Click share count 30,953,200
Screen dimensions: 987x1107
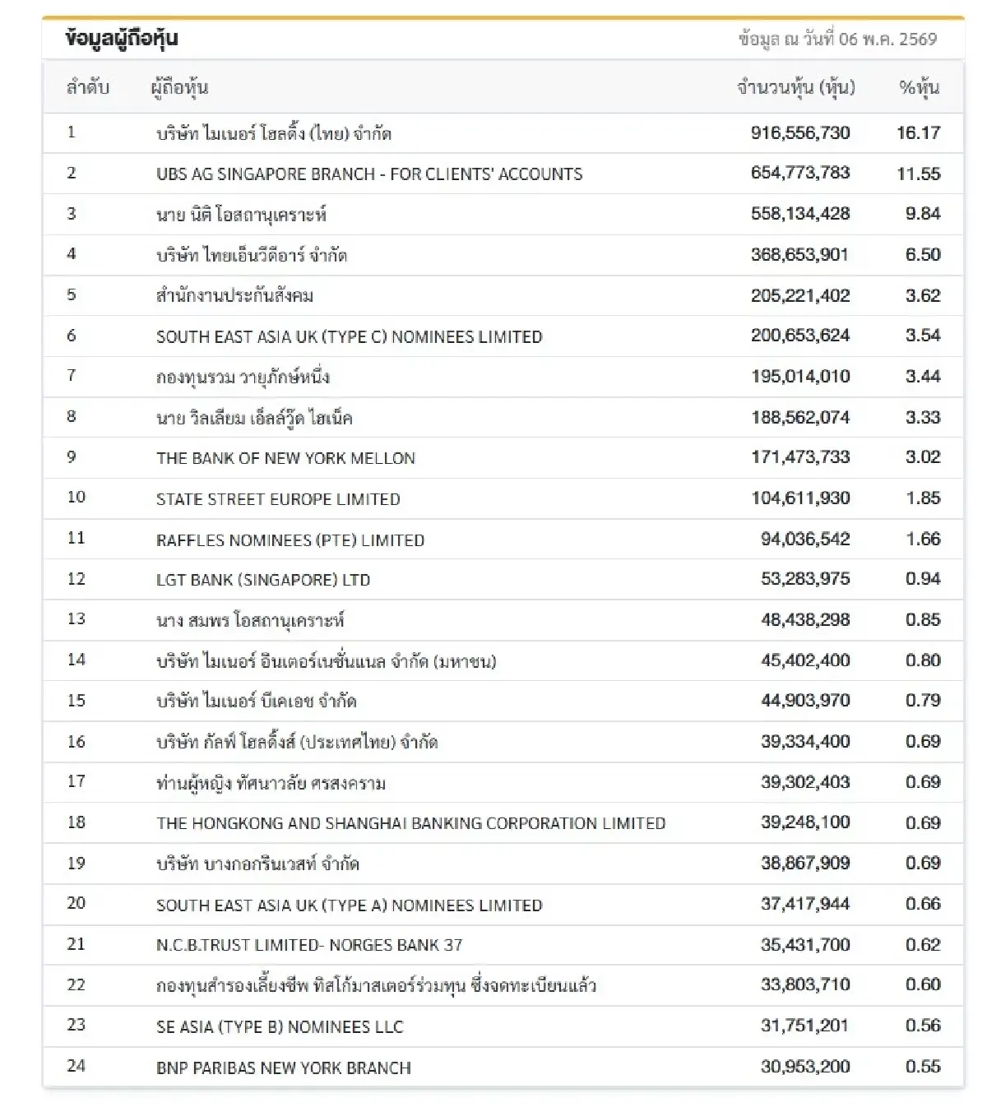[805, 1067]
